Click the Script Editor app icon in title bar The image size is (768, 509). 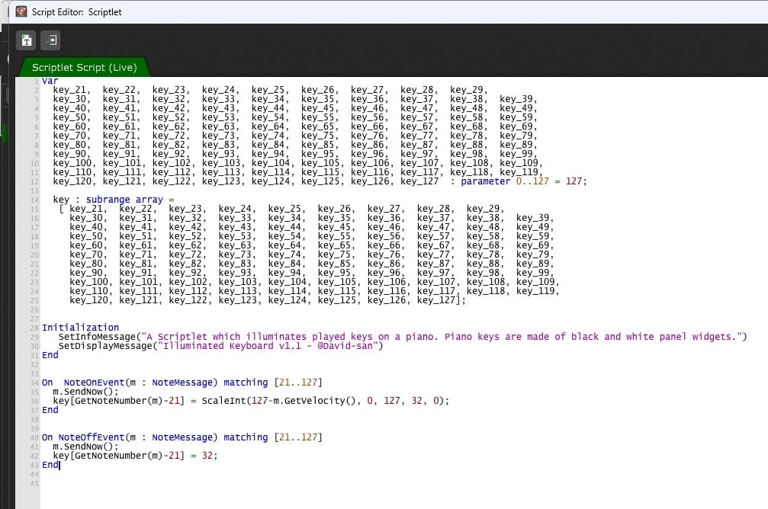point(21,11)
